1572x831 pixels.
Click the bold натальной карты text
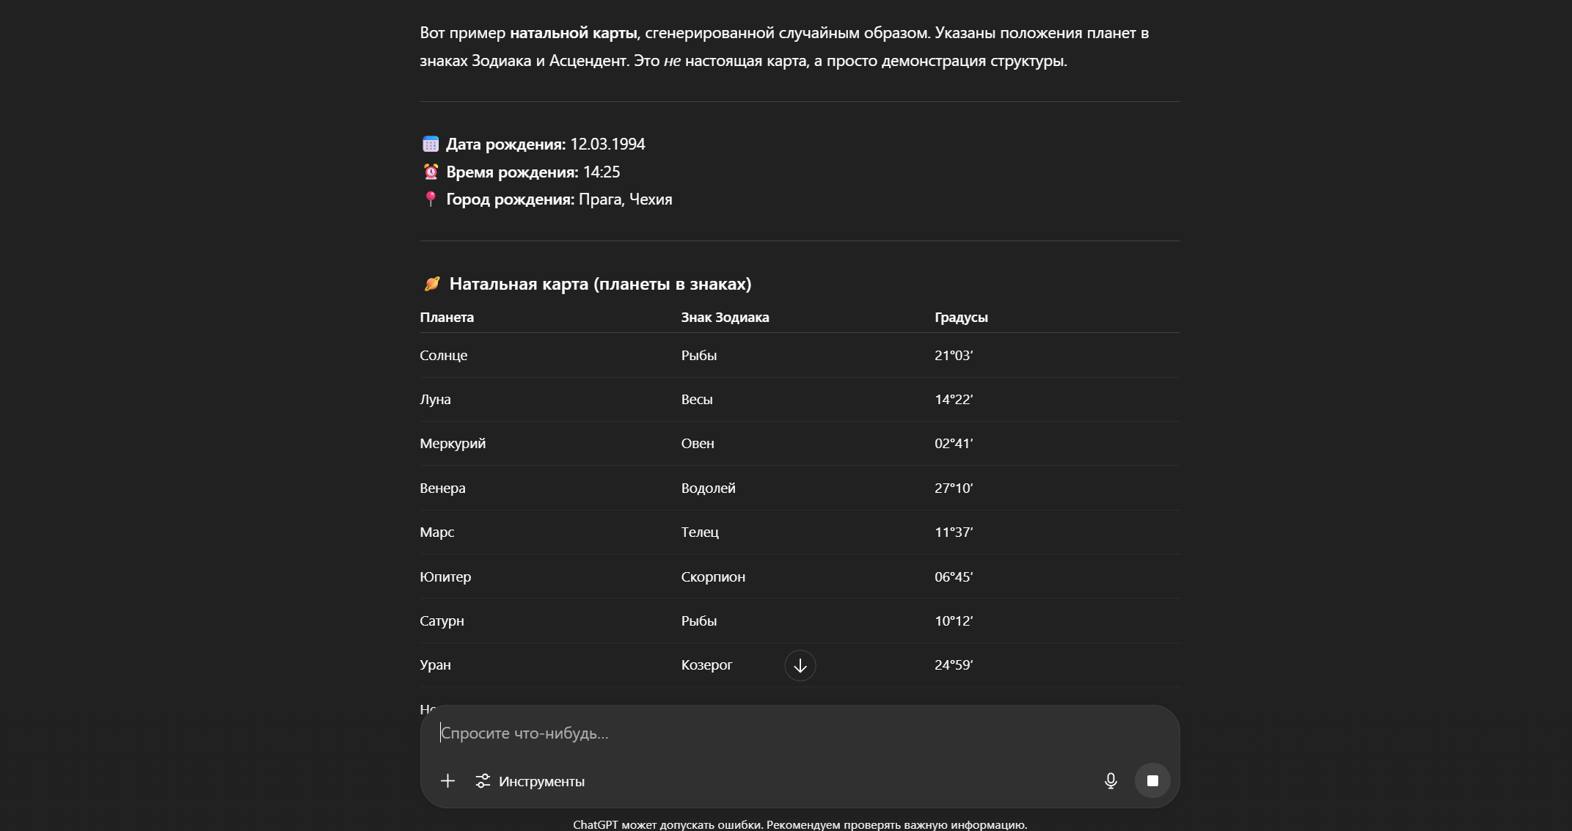tap(573, 33)
